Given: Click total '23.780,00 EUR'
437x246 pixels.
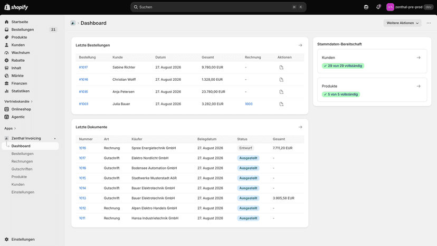Looking at the screenshot, I should tap(213, 92).
